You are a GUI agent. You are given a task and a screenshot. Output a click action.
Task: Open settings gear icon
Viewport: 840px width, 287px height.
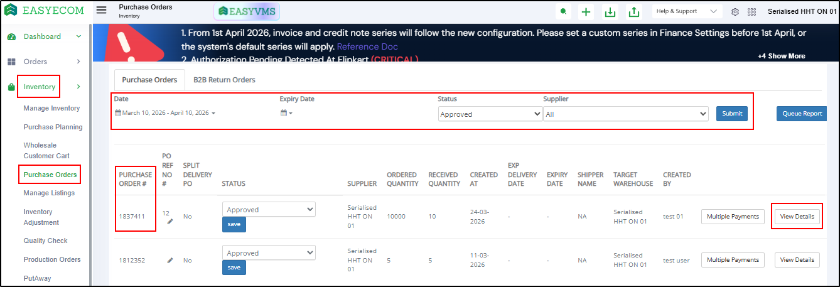pyautogui.click(x=735, y=12)
